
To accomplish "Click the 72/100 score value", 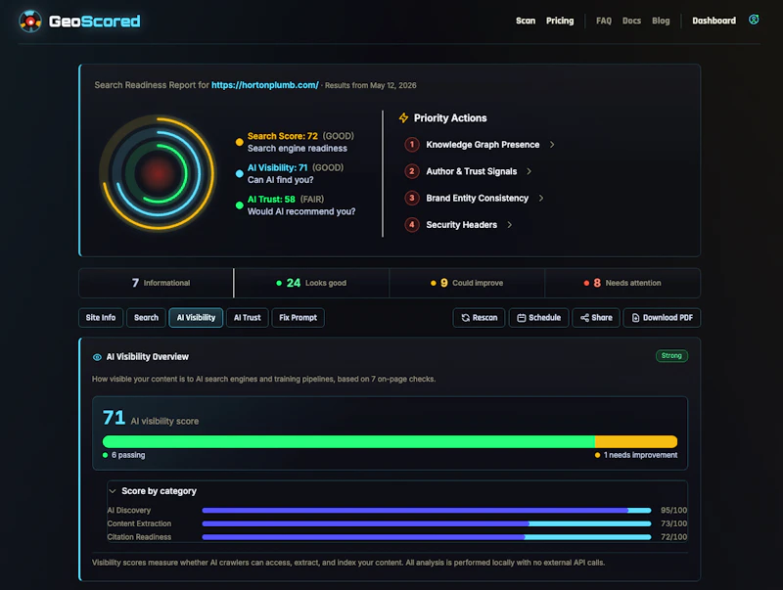I will 673,537.
